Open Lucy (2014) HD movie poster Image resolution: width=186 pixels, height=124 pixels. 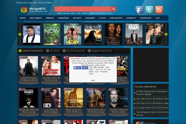pyautogui.click(x=51, y=98)
